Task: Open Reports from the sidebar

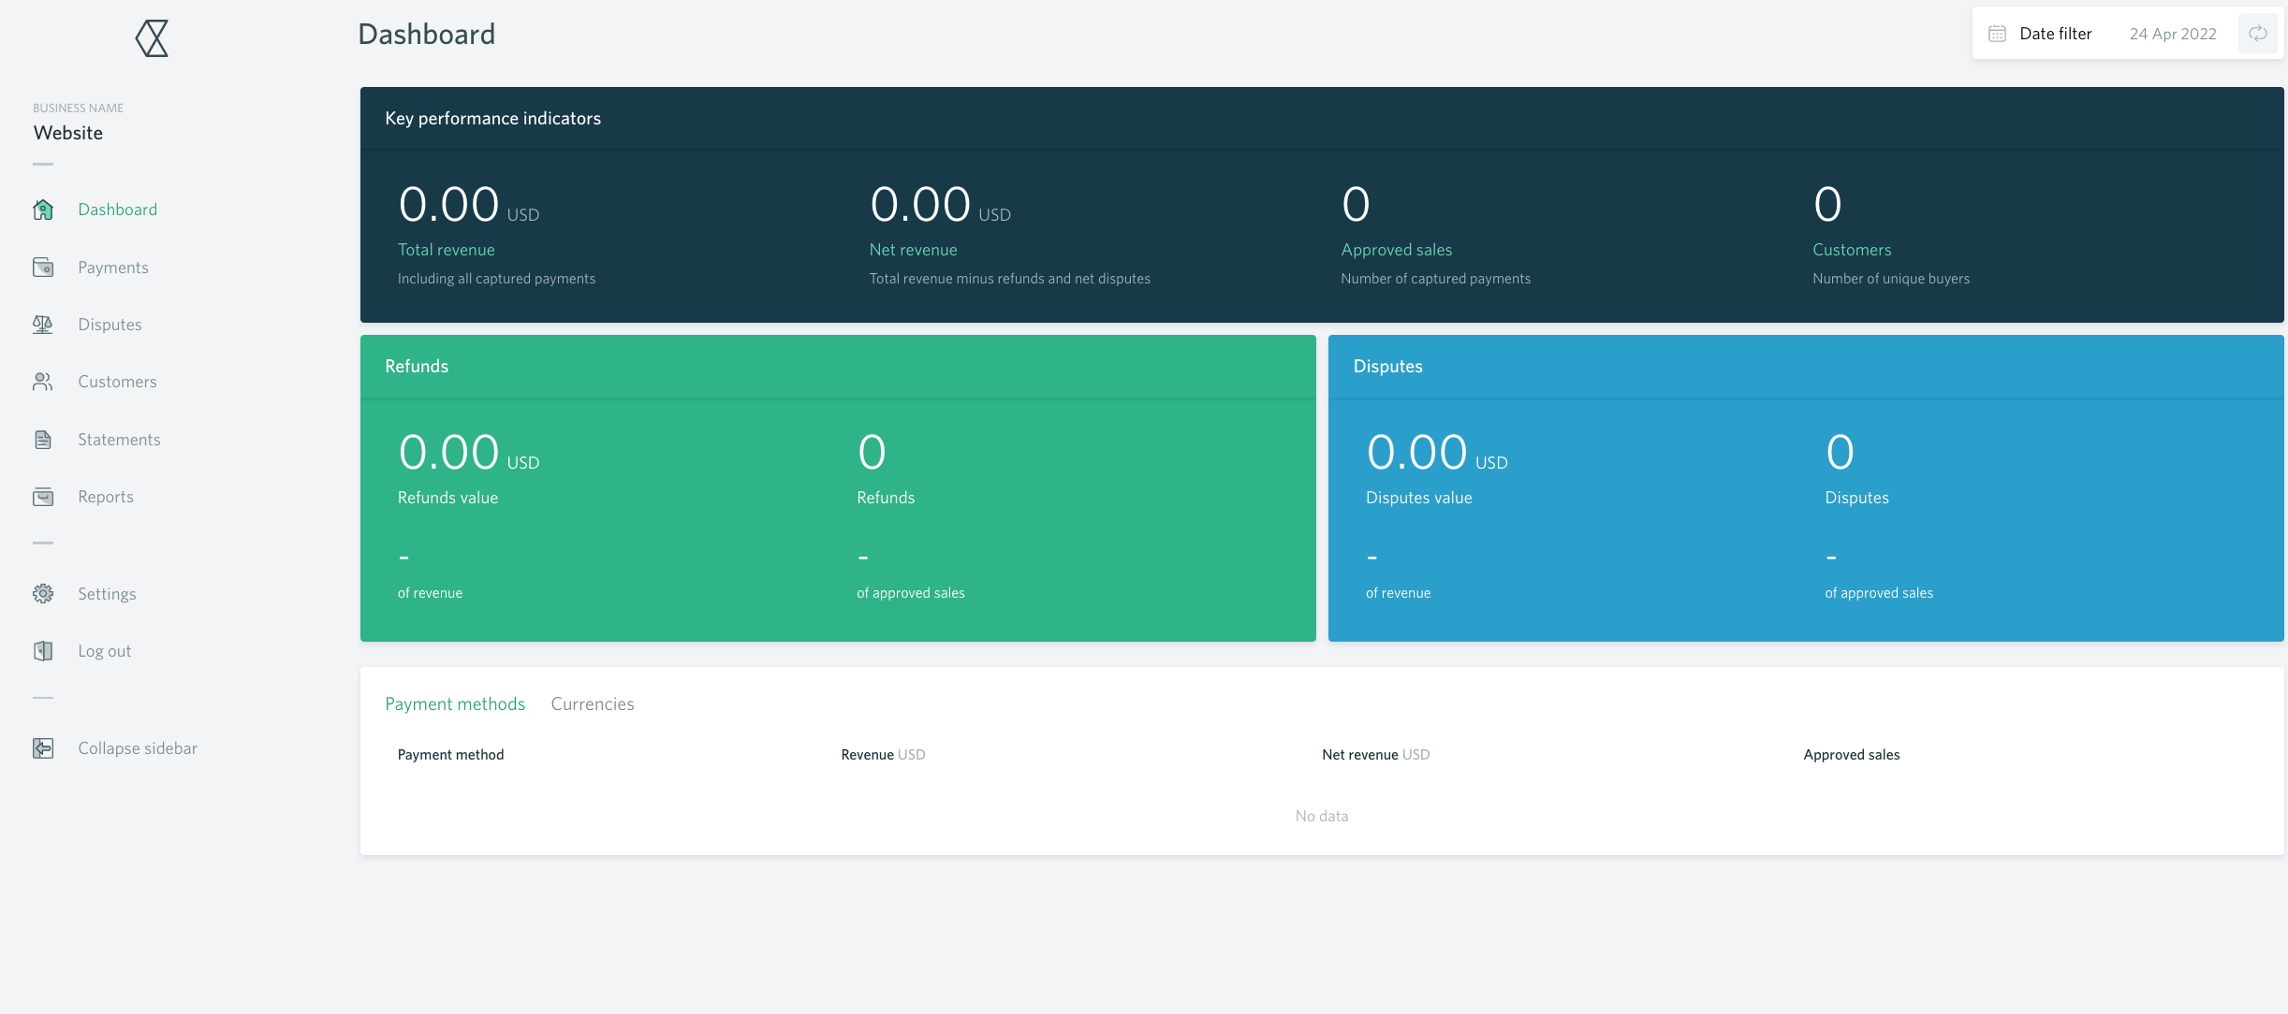Action: coord(106,497)
